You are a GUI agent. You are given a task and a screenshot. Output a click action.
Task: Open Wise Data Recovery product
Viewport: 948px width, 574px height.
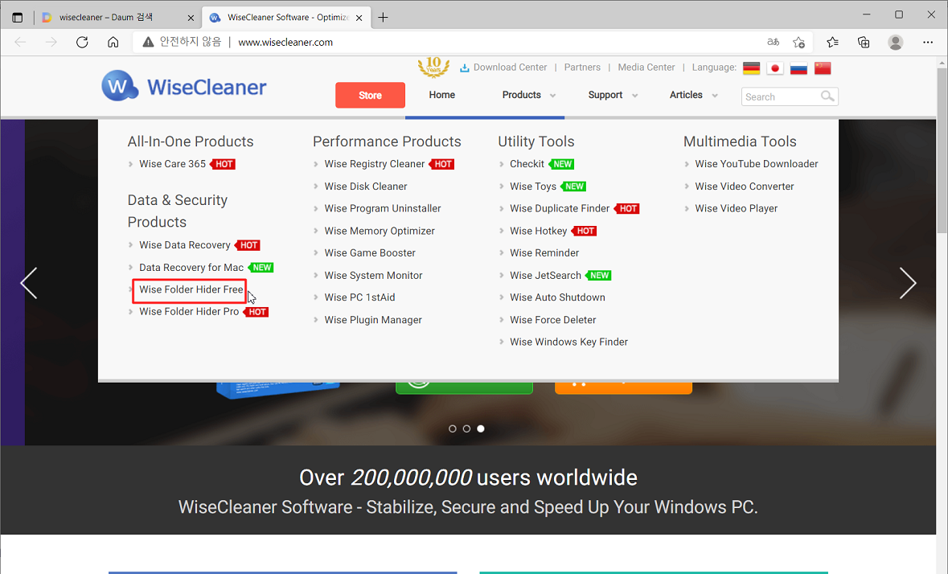tap(184, 244)
